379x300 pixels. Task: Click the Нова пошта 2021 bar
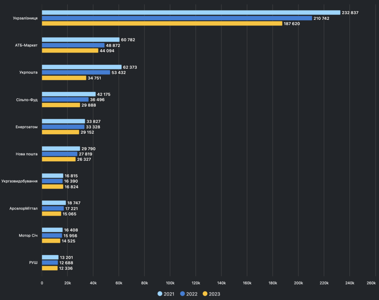[61, 149]
